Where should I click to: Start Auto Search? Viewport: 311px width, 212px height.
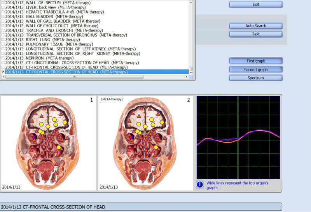click(256, 26)
